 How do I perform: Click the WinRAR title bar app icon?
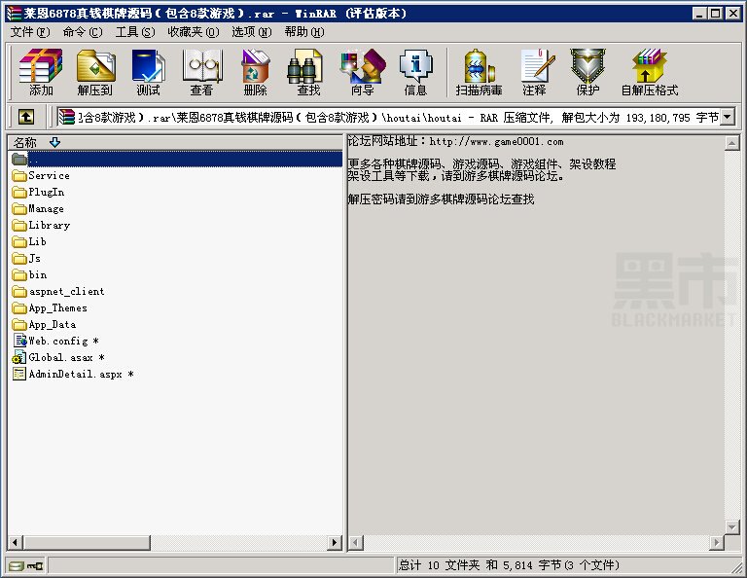coord(14,14)
